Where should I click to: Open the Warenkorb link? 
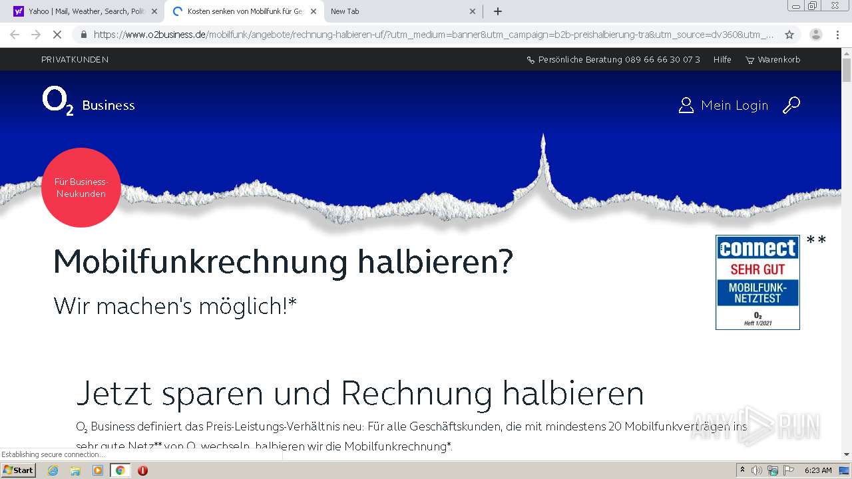[x=779, y=60]
